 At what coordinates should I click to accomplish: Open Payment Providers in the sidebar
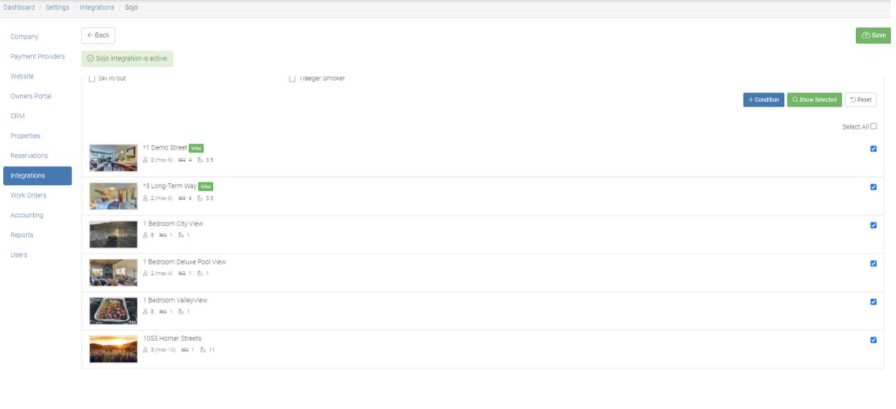38,57
